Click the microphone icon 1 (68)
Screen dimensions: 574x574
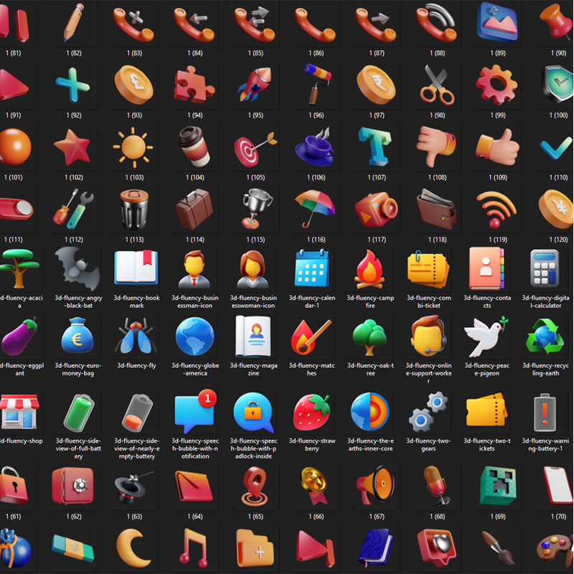click(x=436, y=486)
